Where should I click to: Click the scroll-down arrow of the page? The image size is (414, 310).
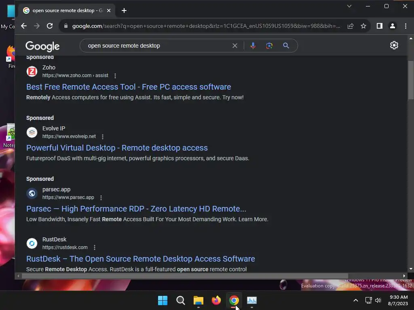pos(411,269)
